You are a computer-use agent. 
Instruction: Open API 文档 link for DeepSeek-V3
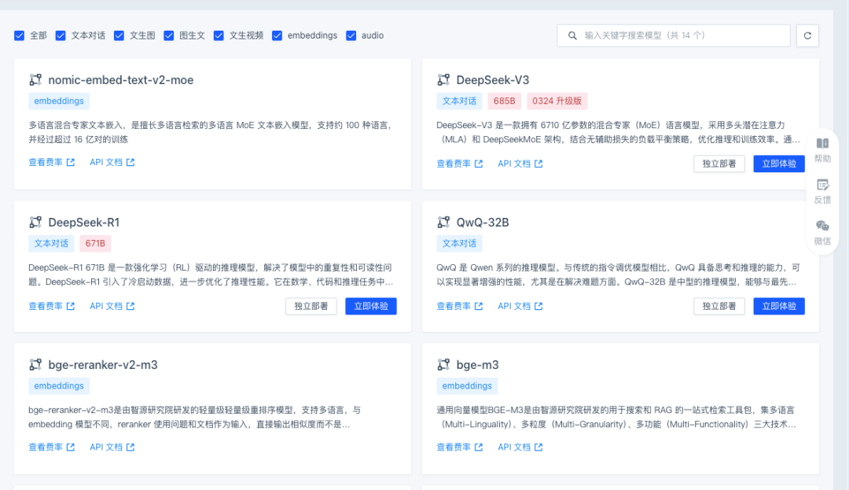520,164
